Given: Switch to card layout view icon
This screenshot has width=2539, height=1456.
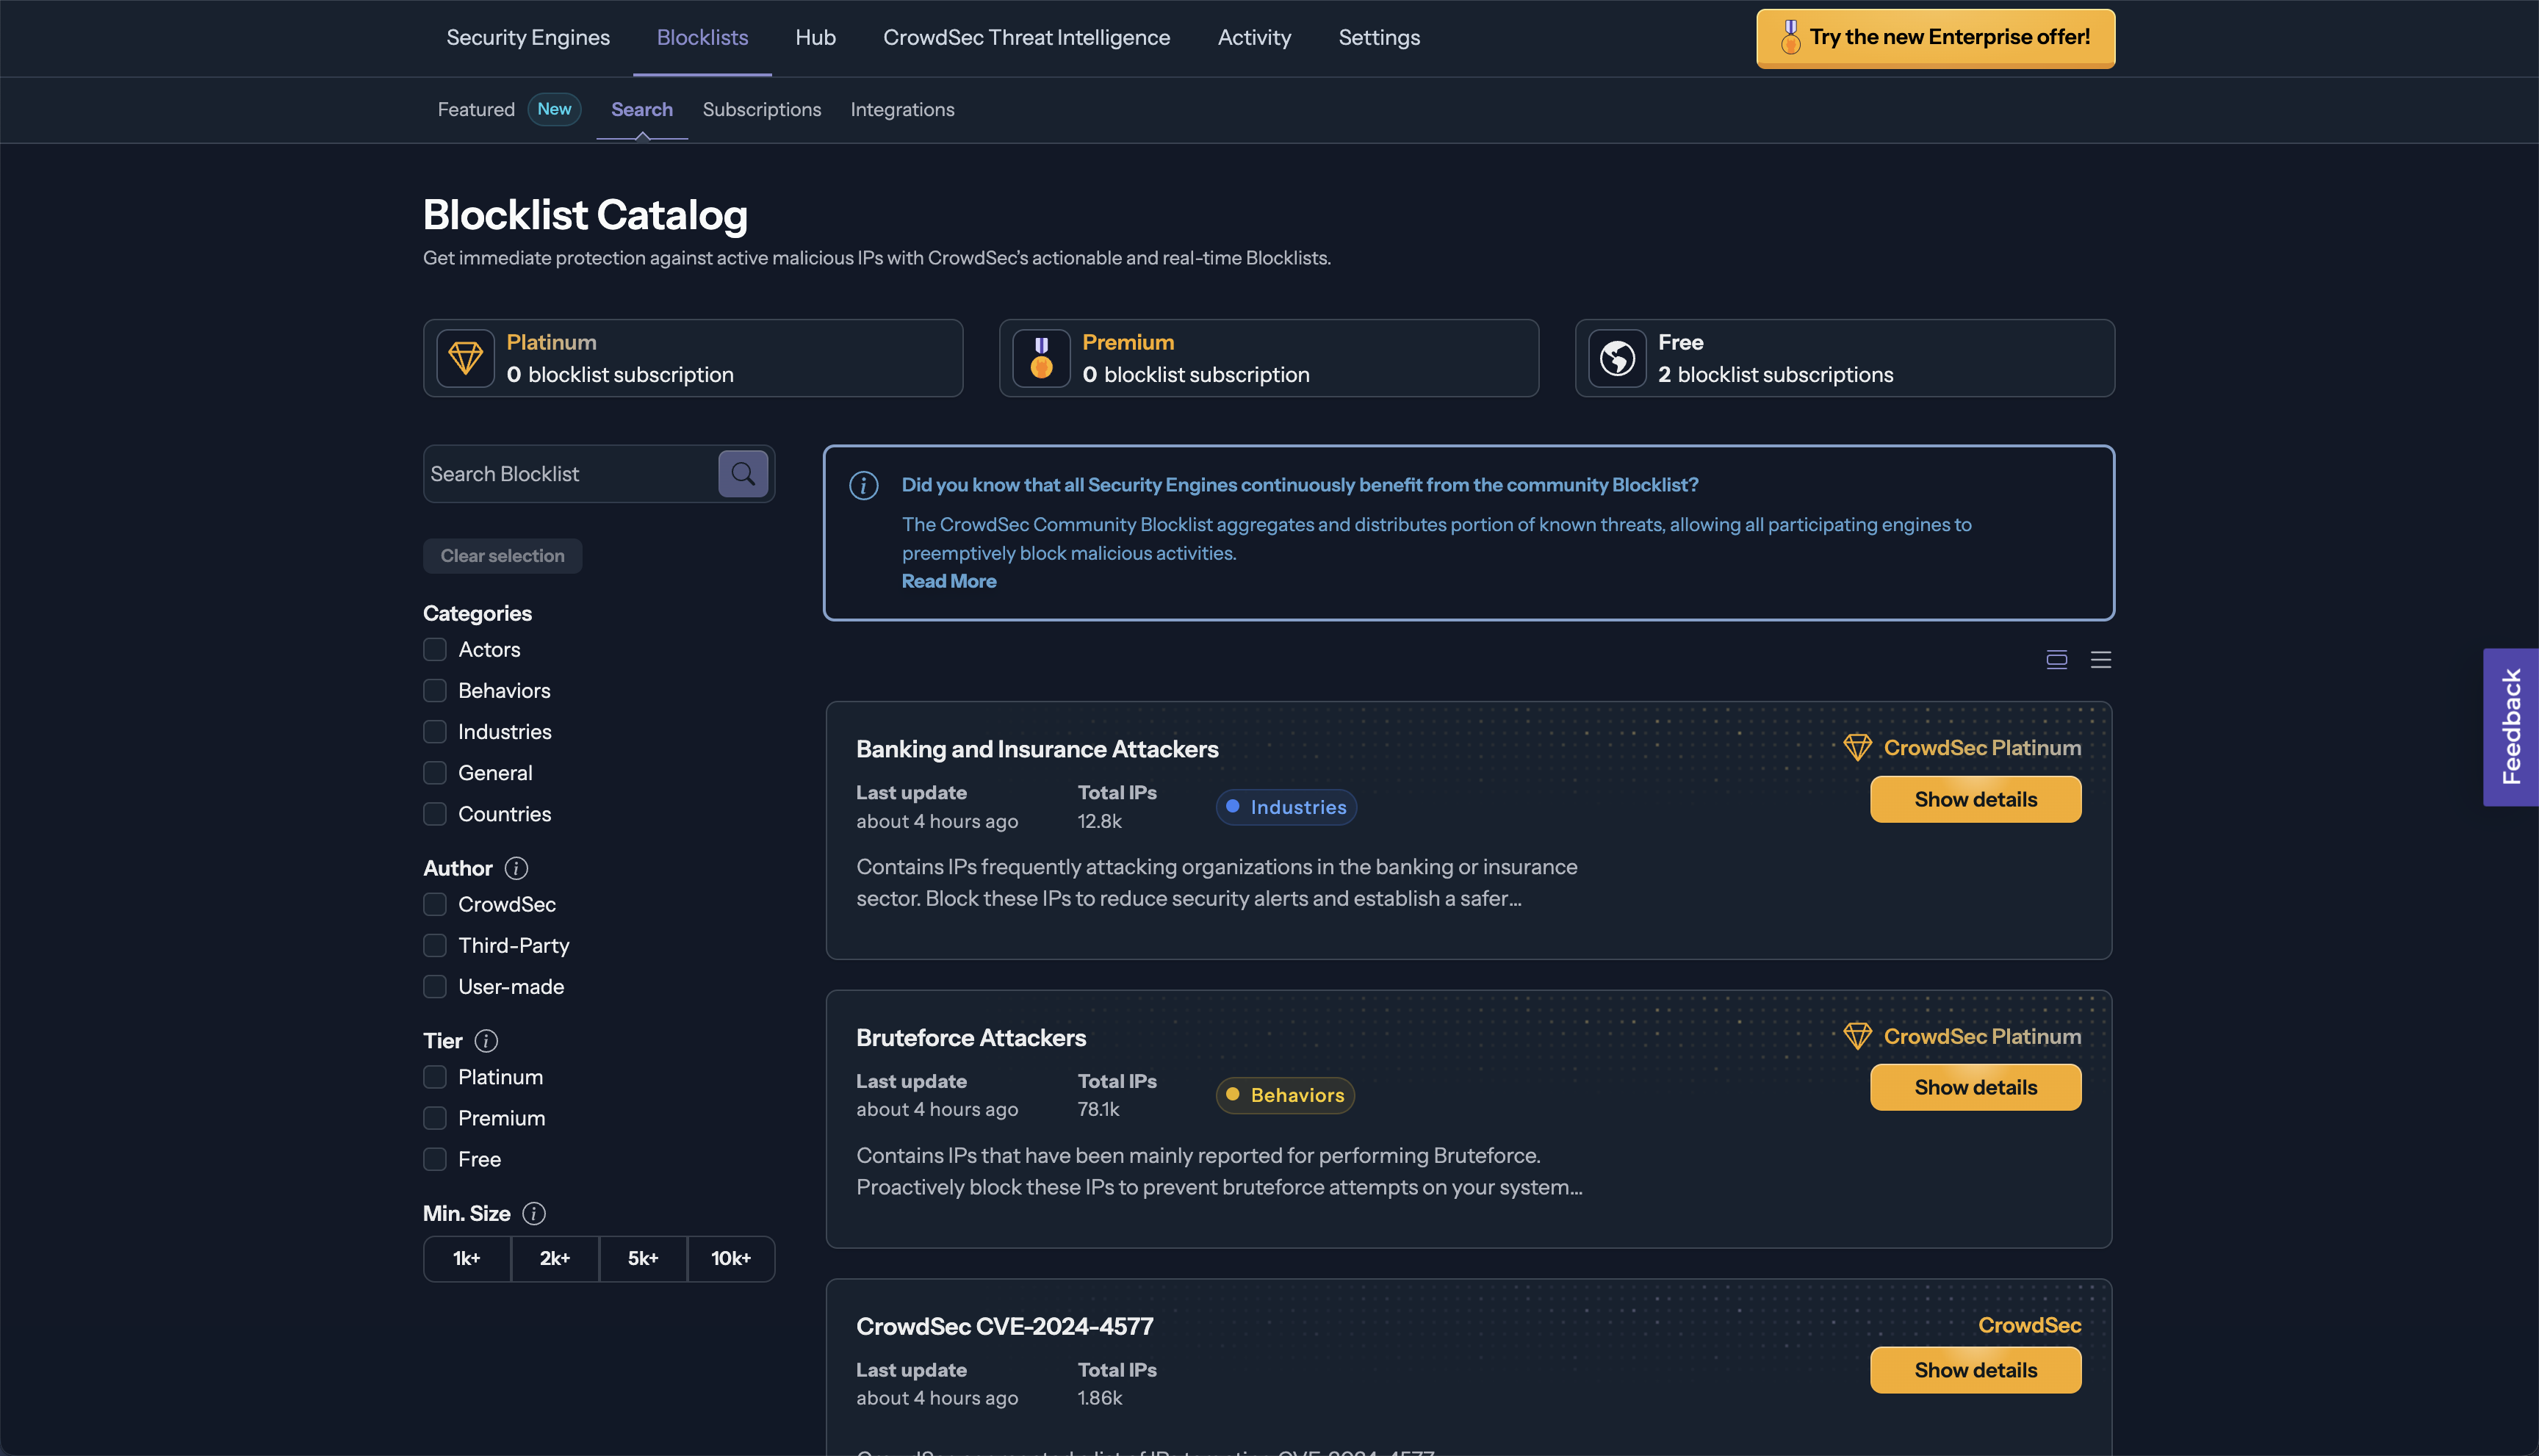Looking at the screenshot, I should point(2056,660).
